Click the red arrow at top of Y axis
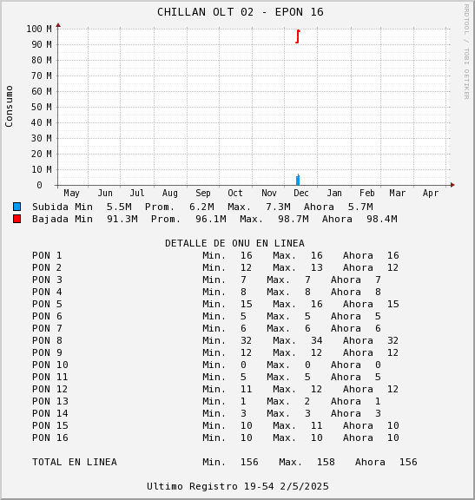The height and width of the screenshot is (500, 475). pos(58,25)
